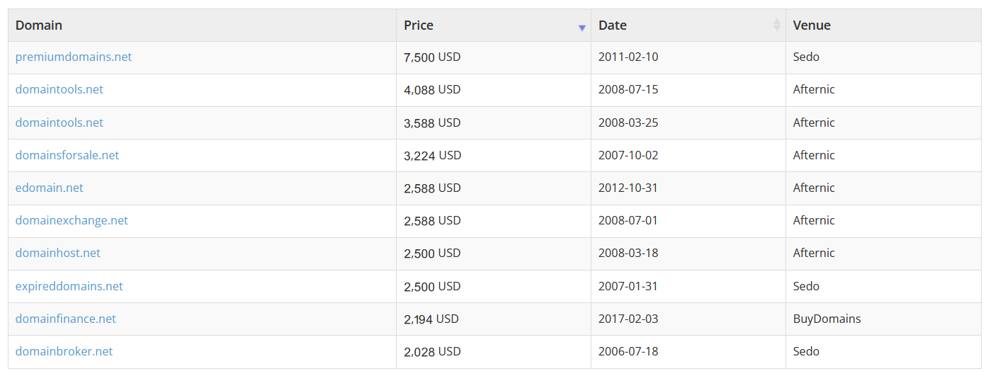
Task: Open domainbroker.net link
Action: click(64, 351)
